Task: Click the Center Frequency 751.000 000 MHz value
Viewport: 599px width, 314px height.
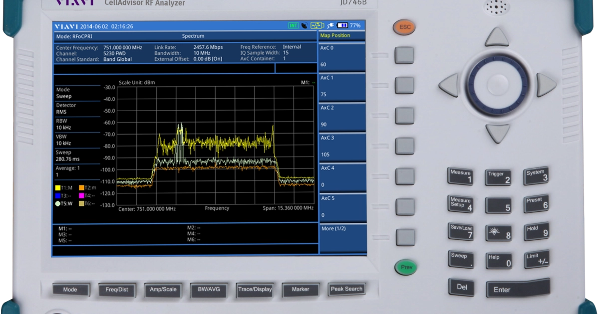Action: coord(123,47)
